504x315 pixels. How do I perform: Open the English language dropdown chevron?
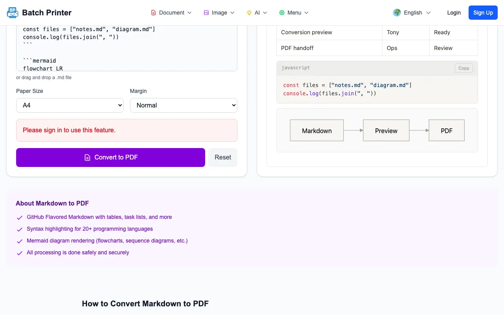pos(428,13)
